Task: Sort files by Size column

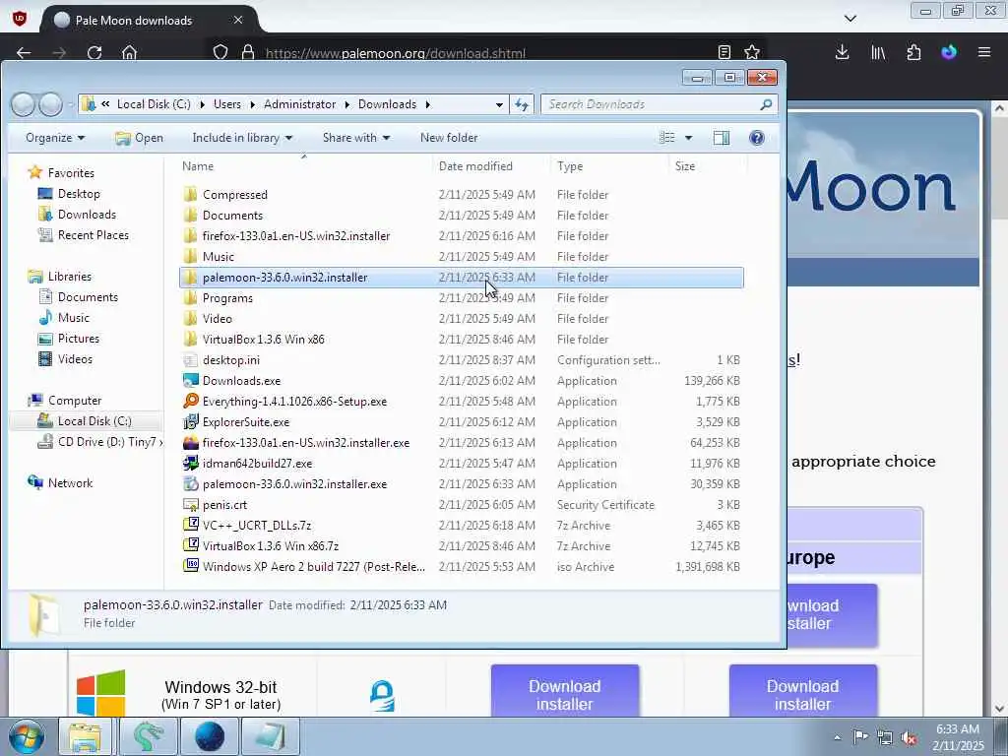Action: 708,165
